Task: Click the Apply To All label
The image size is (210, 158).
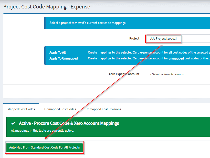Action: (57, 52)
